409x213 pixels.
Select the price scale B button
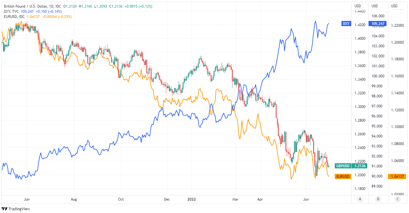click(x=378, y=199)
